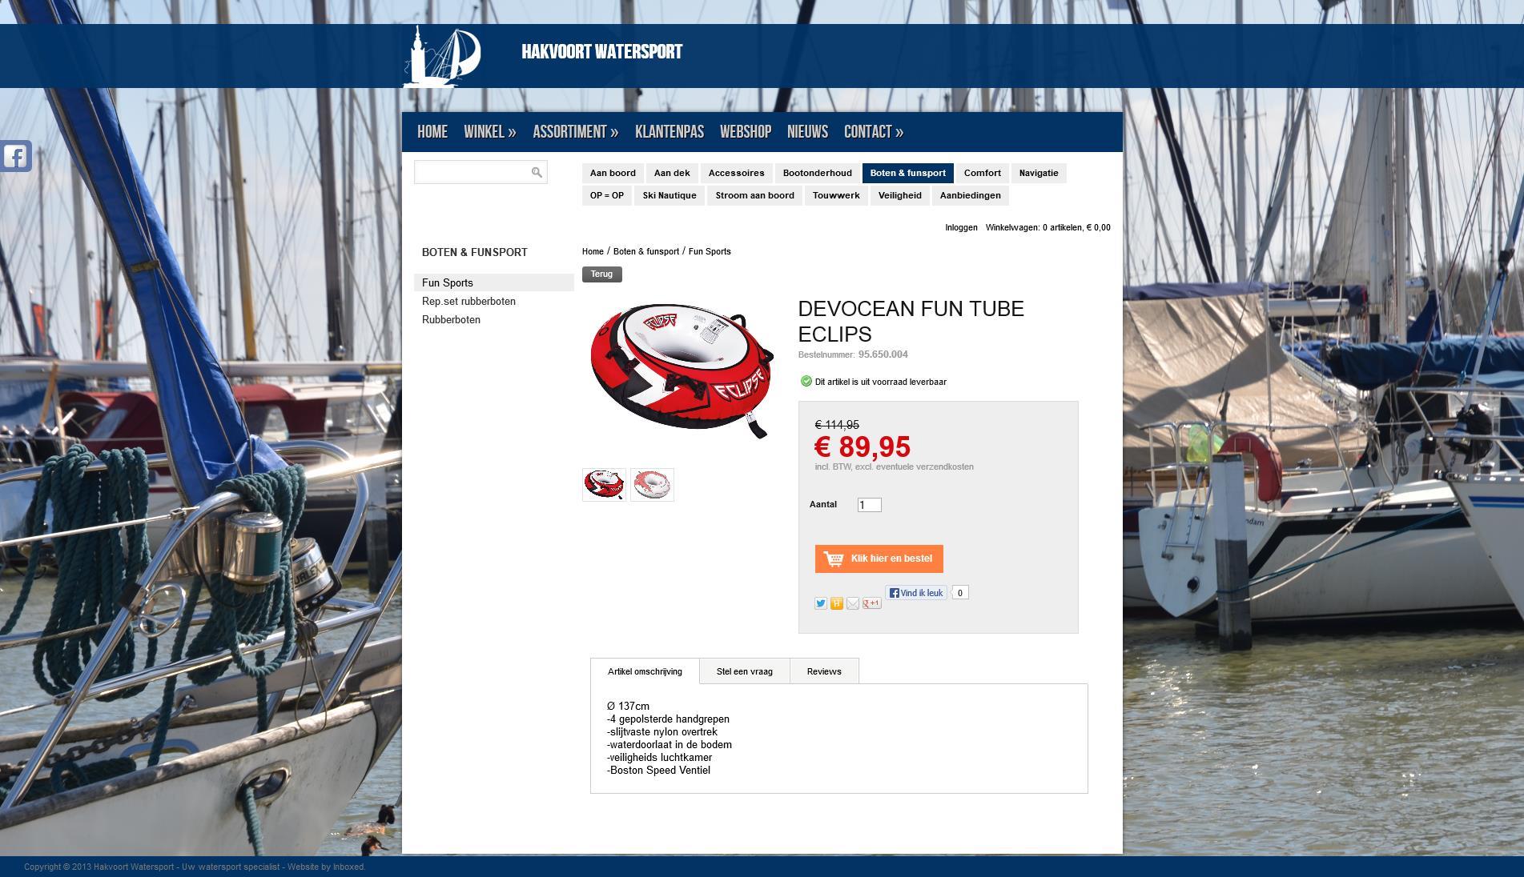Click the Google +1 icon

872,603
